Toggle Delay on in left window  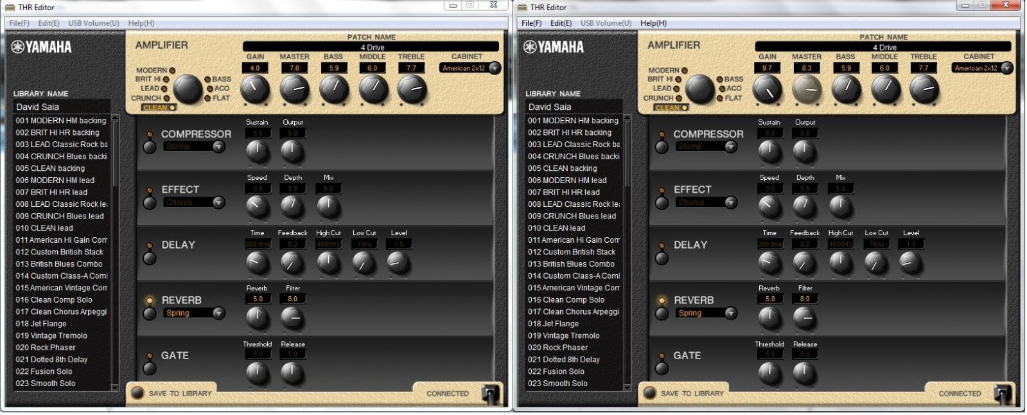click(x=150, y=258)
